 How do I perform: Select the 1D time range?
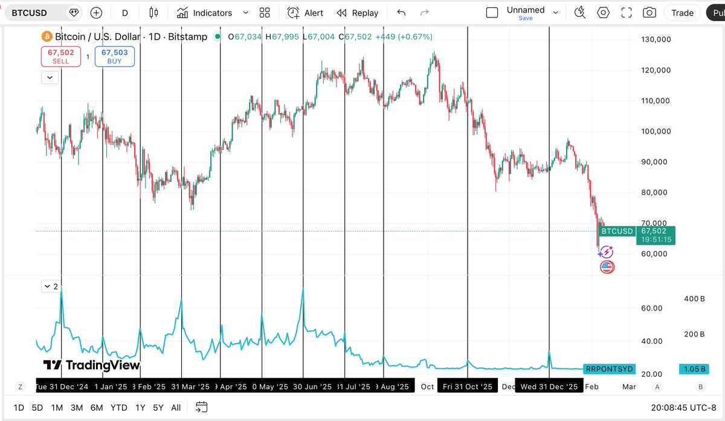tap(19, 408)
